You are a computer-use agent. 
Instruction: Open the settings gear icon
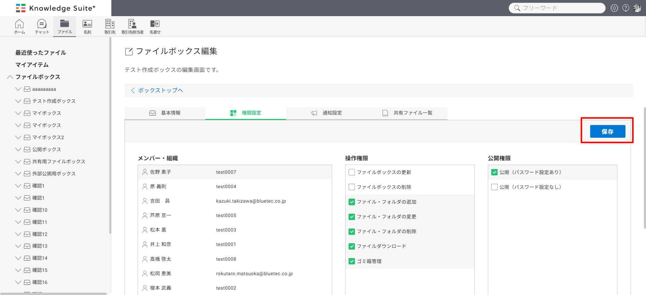(614, 8)
